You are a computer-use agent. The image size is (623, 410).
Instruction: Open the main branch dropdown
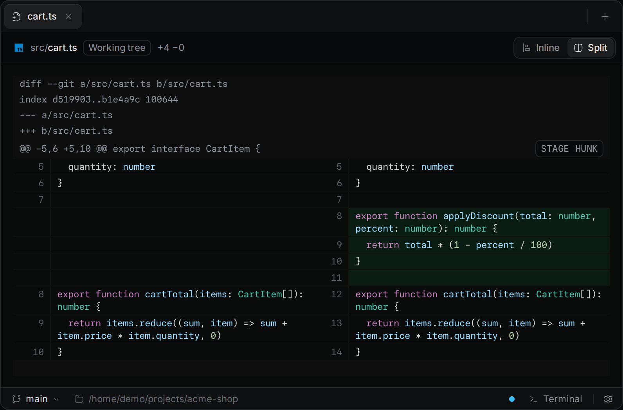(36, 399)
